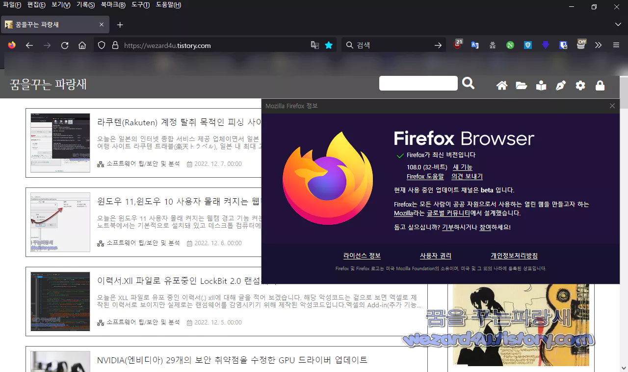628x372 pixels.
Task: Open the 사용자 권리 link
Action: 436,256
